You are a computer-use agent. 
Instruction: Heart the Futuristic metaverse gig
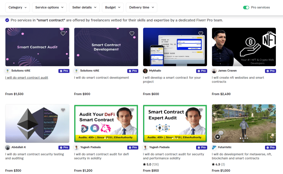[x=269, y=110]
